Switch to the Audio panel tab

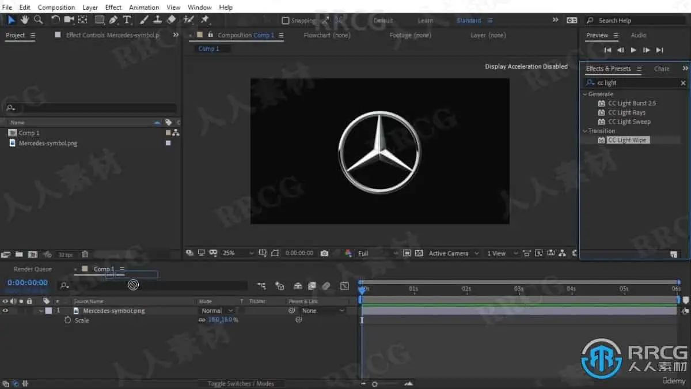(639, 35)
